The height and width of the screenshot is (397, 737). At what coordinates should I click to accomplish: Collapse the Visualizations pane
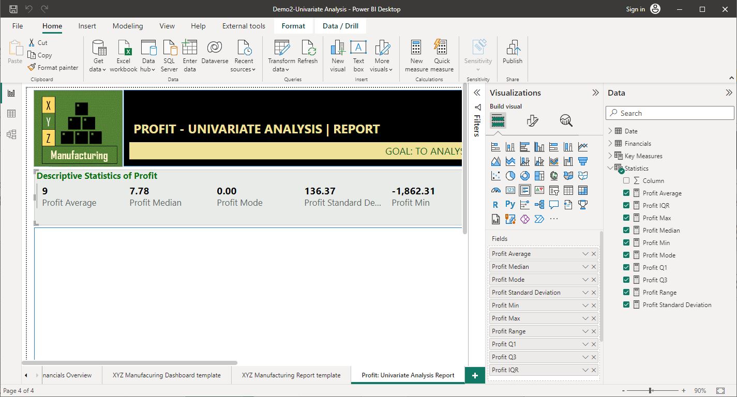click(x=595, y=93)
